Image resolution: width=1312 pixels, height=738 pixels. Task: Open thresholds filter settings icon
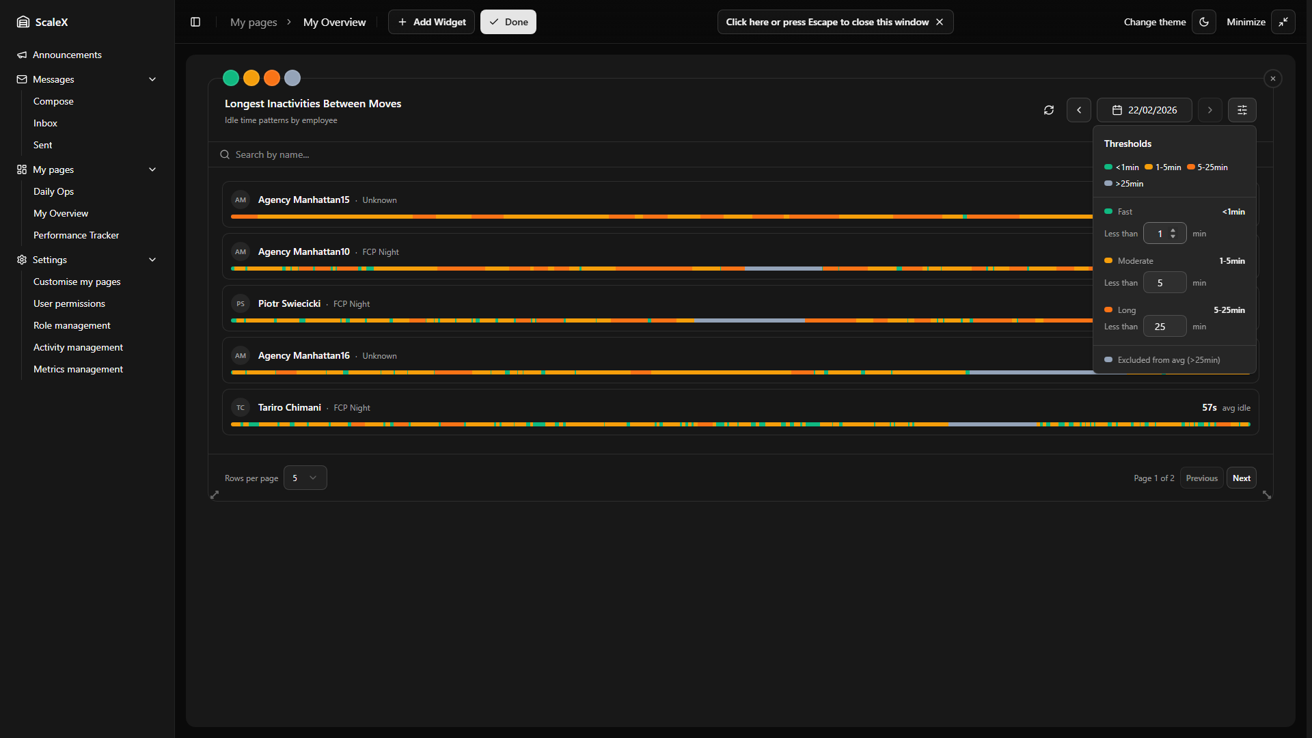[1242, 110]
